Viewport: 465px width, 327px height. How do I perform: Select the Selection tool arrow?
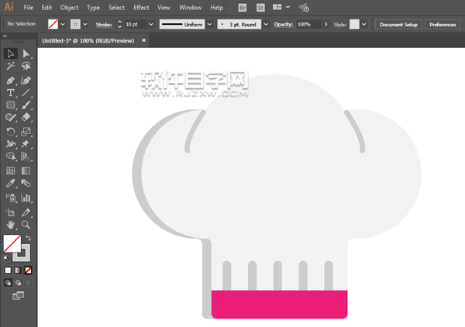(11, 53)
